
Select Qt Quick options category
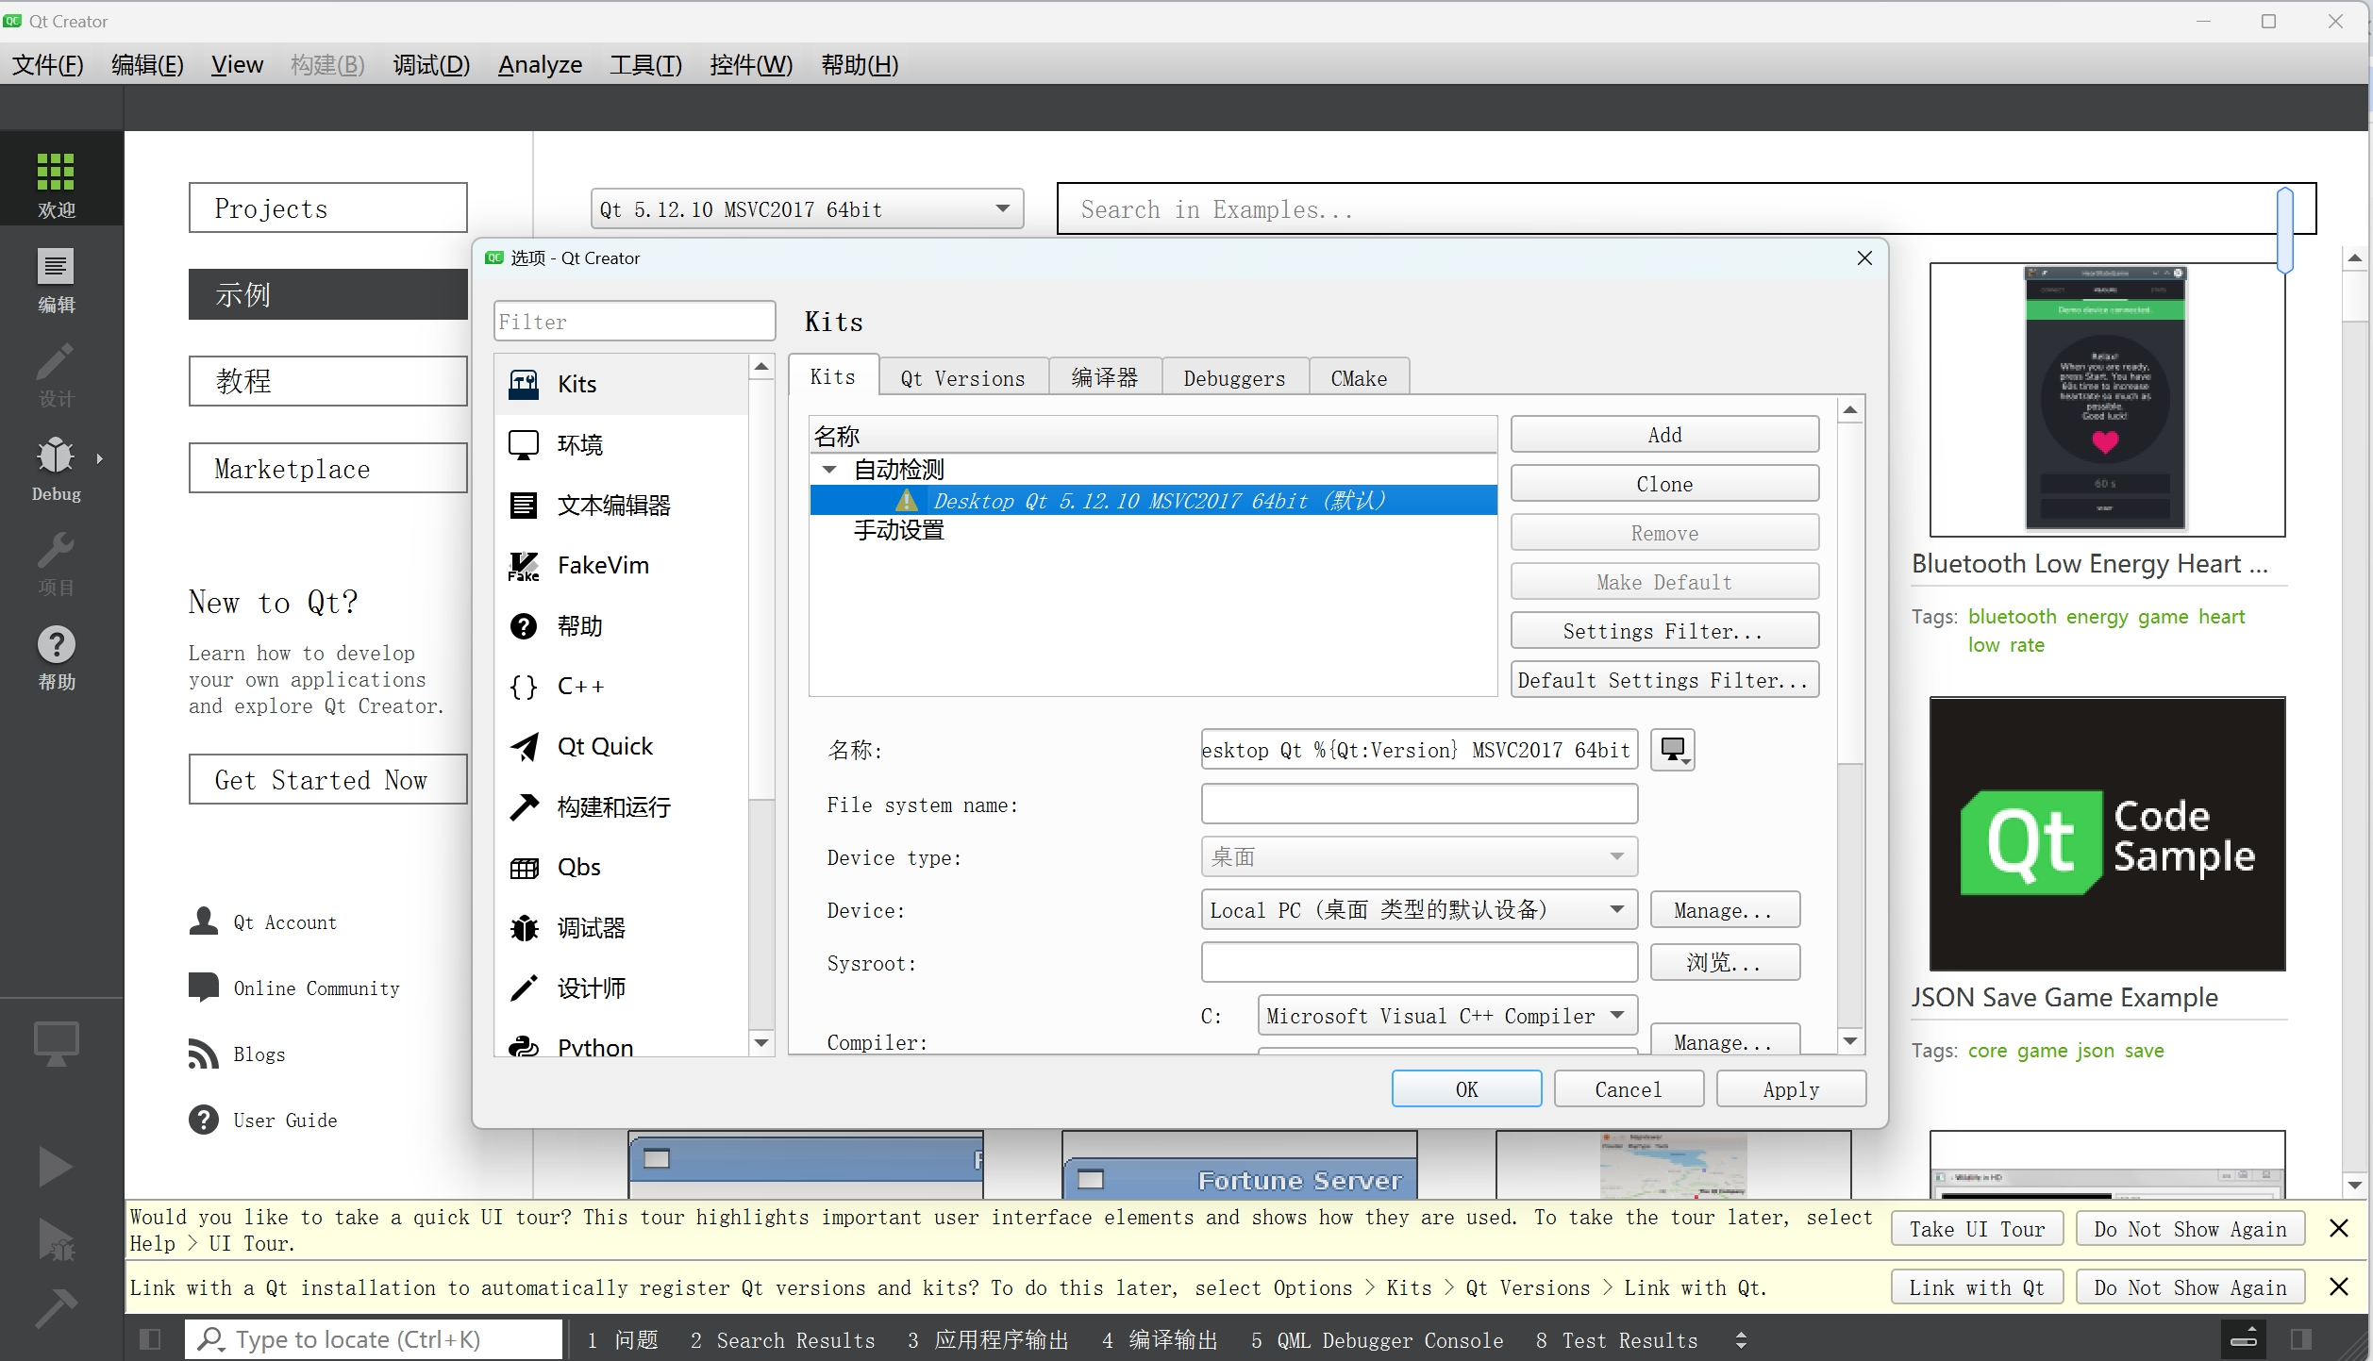604,746
